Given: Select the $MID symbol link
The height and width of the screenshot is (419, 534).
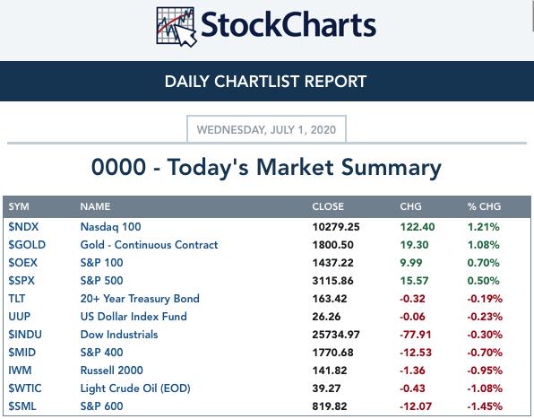Looking at the screenshot, I should pyautogui.click(x=22, y=353).
